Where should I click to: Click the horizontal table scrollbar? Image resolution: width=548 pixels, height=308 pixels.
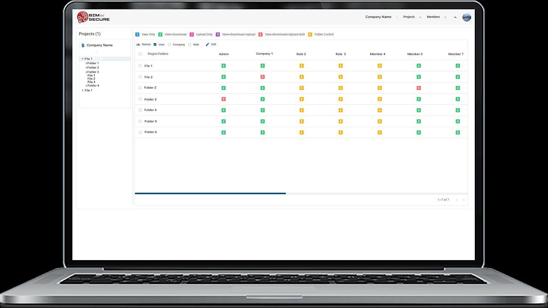point(210,193)
